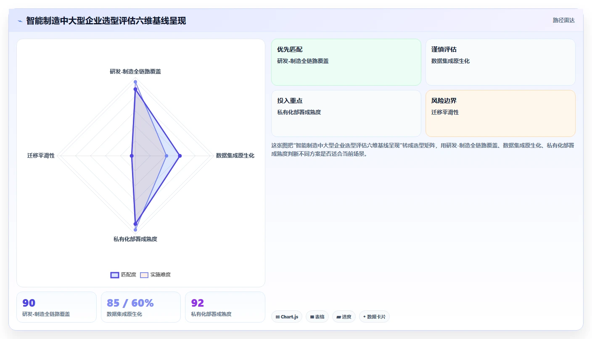Click radar axis label 私有化部署成熟度
Viewport: 592px width, 339px height.
135,239
